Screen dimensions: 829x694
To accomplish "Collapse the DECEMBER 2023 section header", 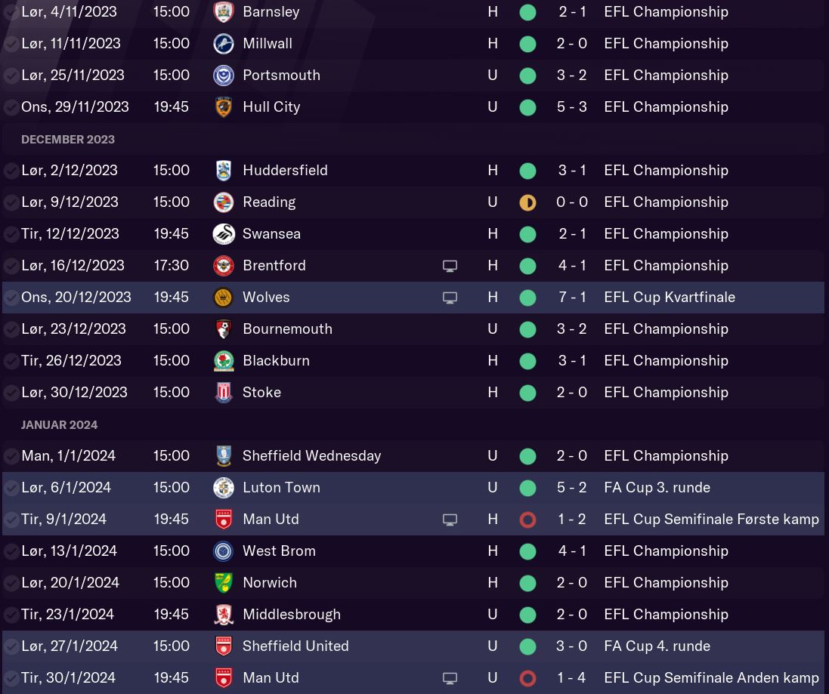I will [x=68, y=139].
